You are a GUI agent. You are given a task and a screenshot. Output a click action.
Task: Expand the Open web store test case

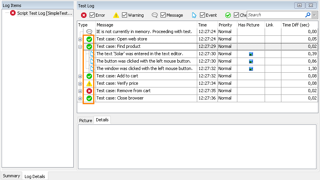coord(80,39)
